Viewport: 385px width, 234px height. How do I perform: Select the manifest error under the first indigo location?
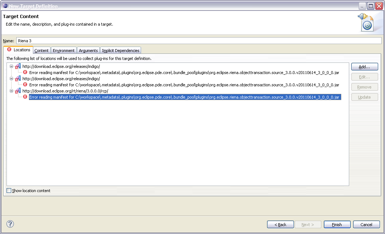point(184,73)
